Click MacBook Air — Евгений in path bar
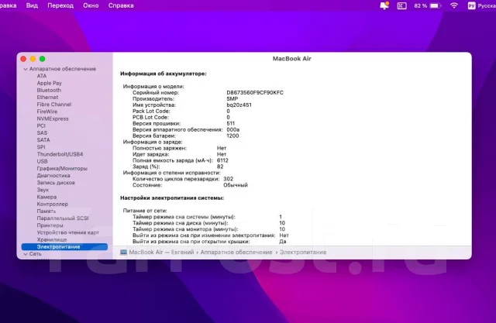Screen dimensions: 496x323 (x=161, y=253)
